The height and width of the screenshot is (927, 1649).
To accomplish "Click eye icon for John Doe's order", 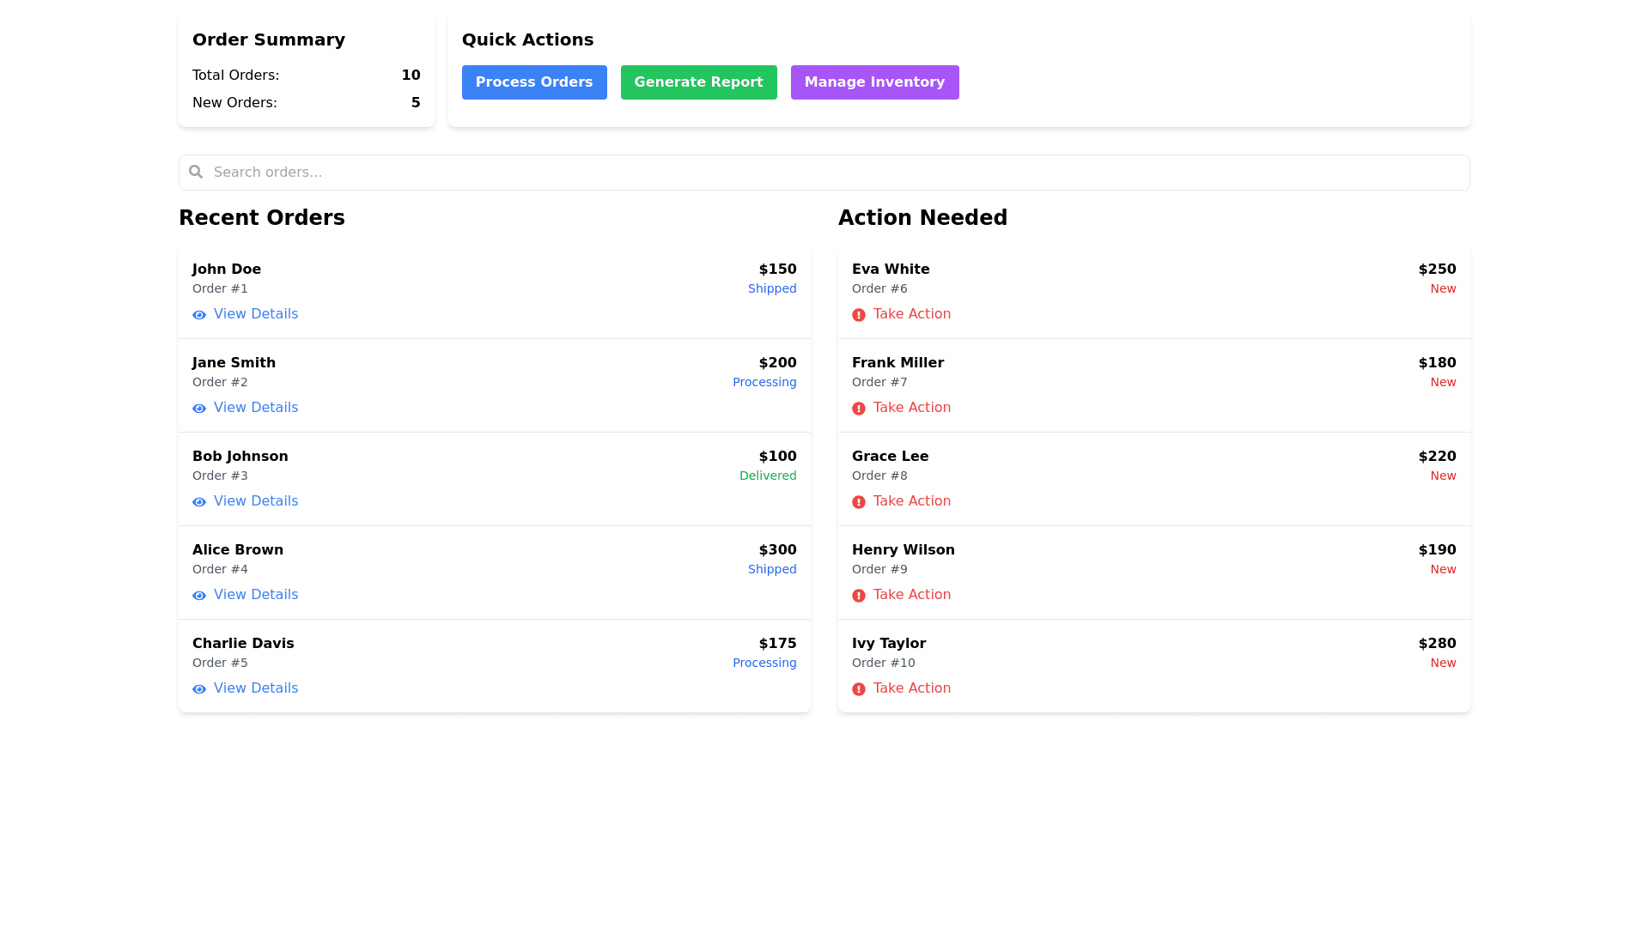I will point(199,315).
